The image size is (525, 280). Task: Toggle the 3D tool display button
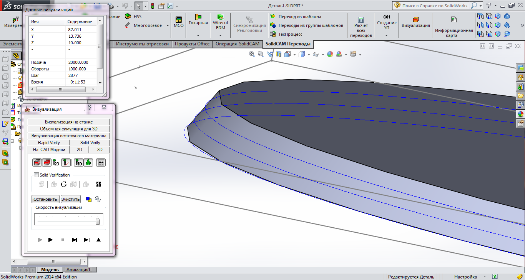78,162
